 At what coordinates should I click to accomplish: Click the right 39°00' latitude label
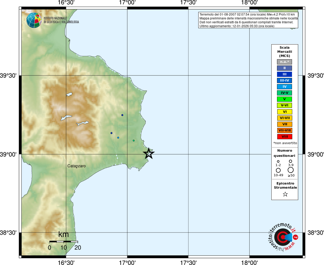coord(315,154)
